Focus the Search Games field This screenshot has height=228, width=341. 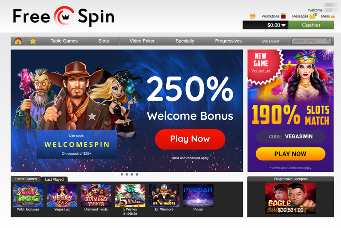coord(308,41)
